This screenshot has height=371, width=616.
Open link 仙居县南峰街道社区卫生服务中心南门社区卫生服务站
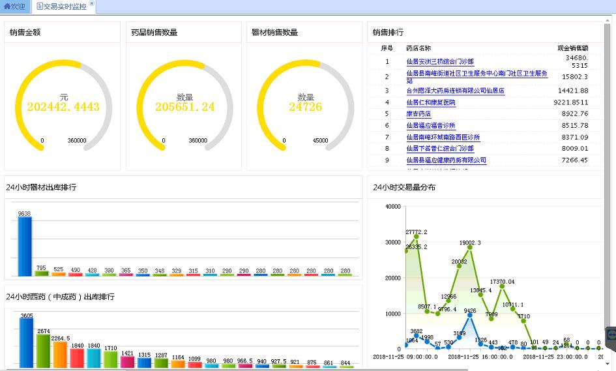pos(477,77)
